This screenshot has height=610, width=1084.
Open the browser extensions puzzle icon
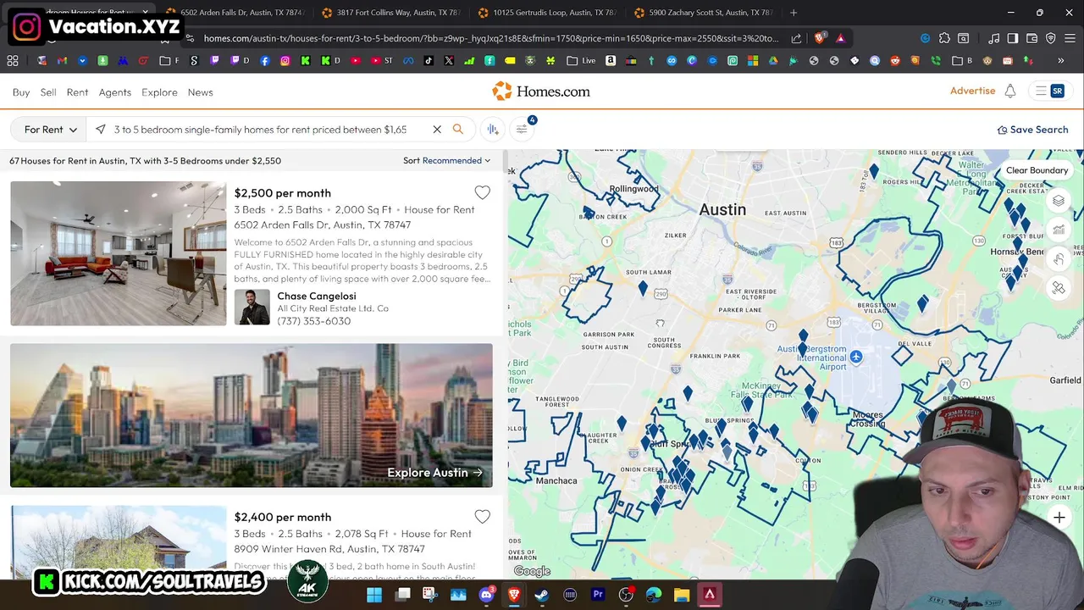click(944, 38)
